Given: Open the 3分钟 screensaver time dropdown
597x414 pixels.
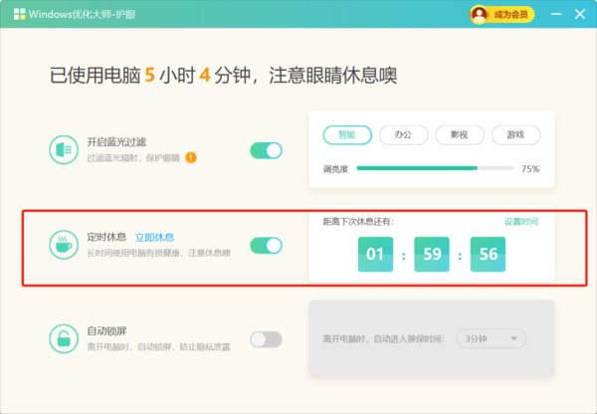Looking at the screenshot, I should tap(491, 339).
